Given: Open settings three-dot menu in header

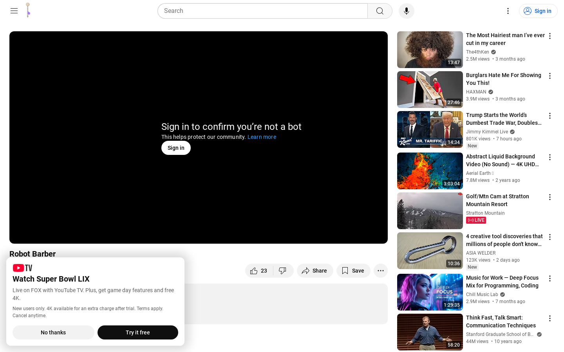Looking at the screenshot, I should [x=508, y=11].
